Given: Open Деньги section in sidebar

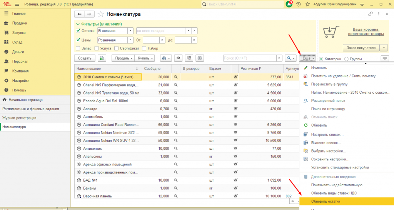Looking at the screenshot, I should [x=18, y=52].
